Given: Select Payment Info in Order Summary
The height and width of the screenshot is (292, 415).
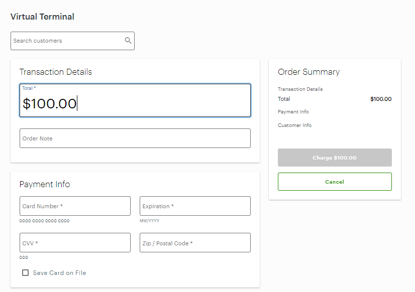Looking at the screenshot, I should (293, 112).
